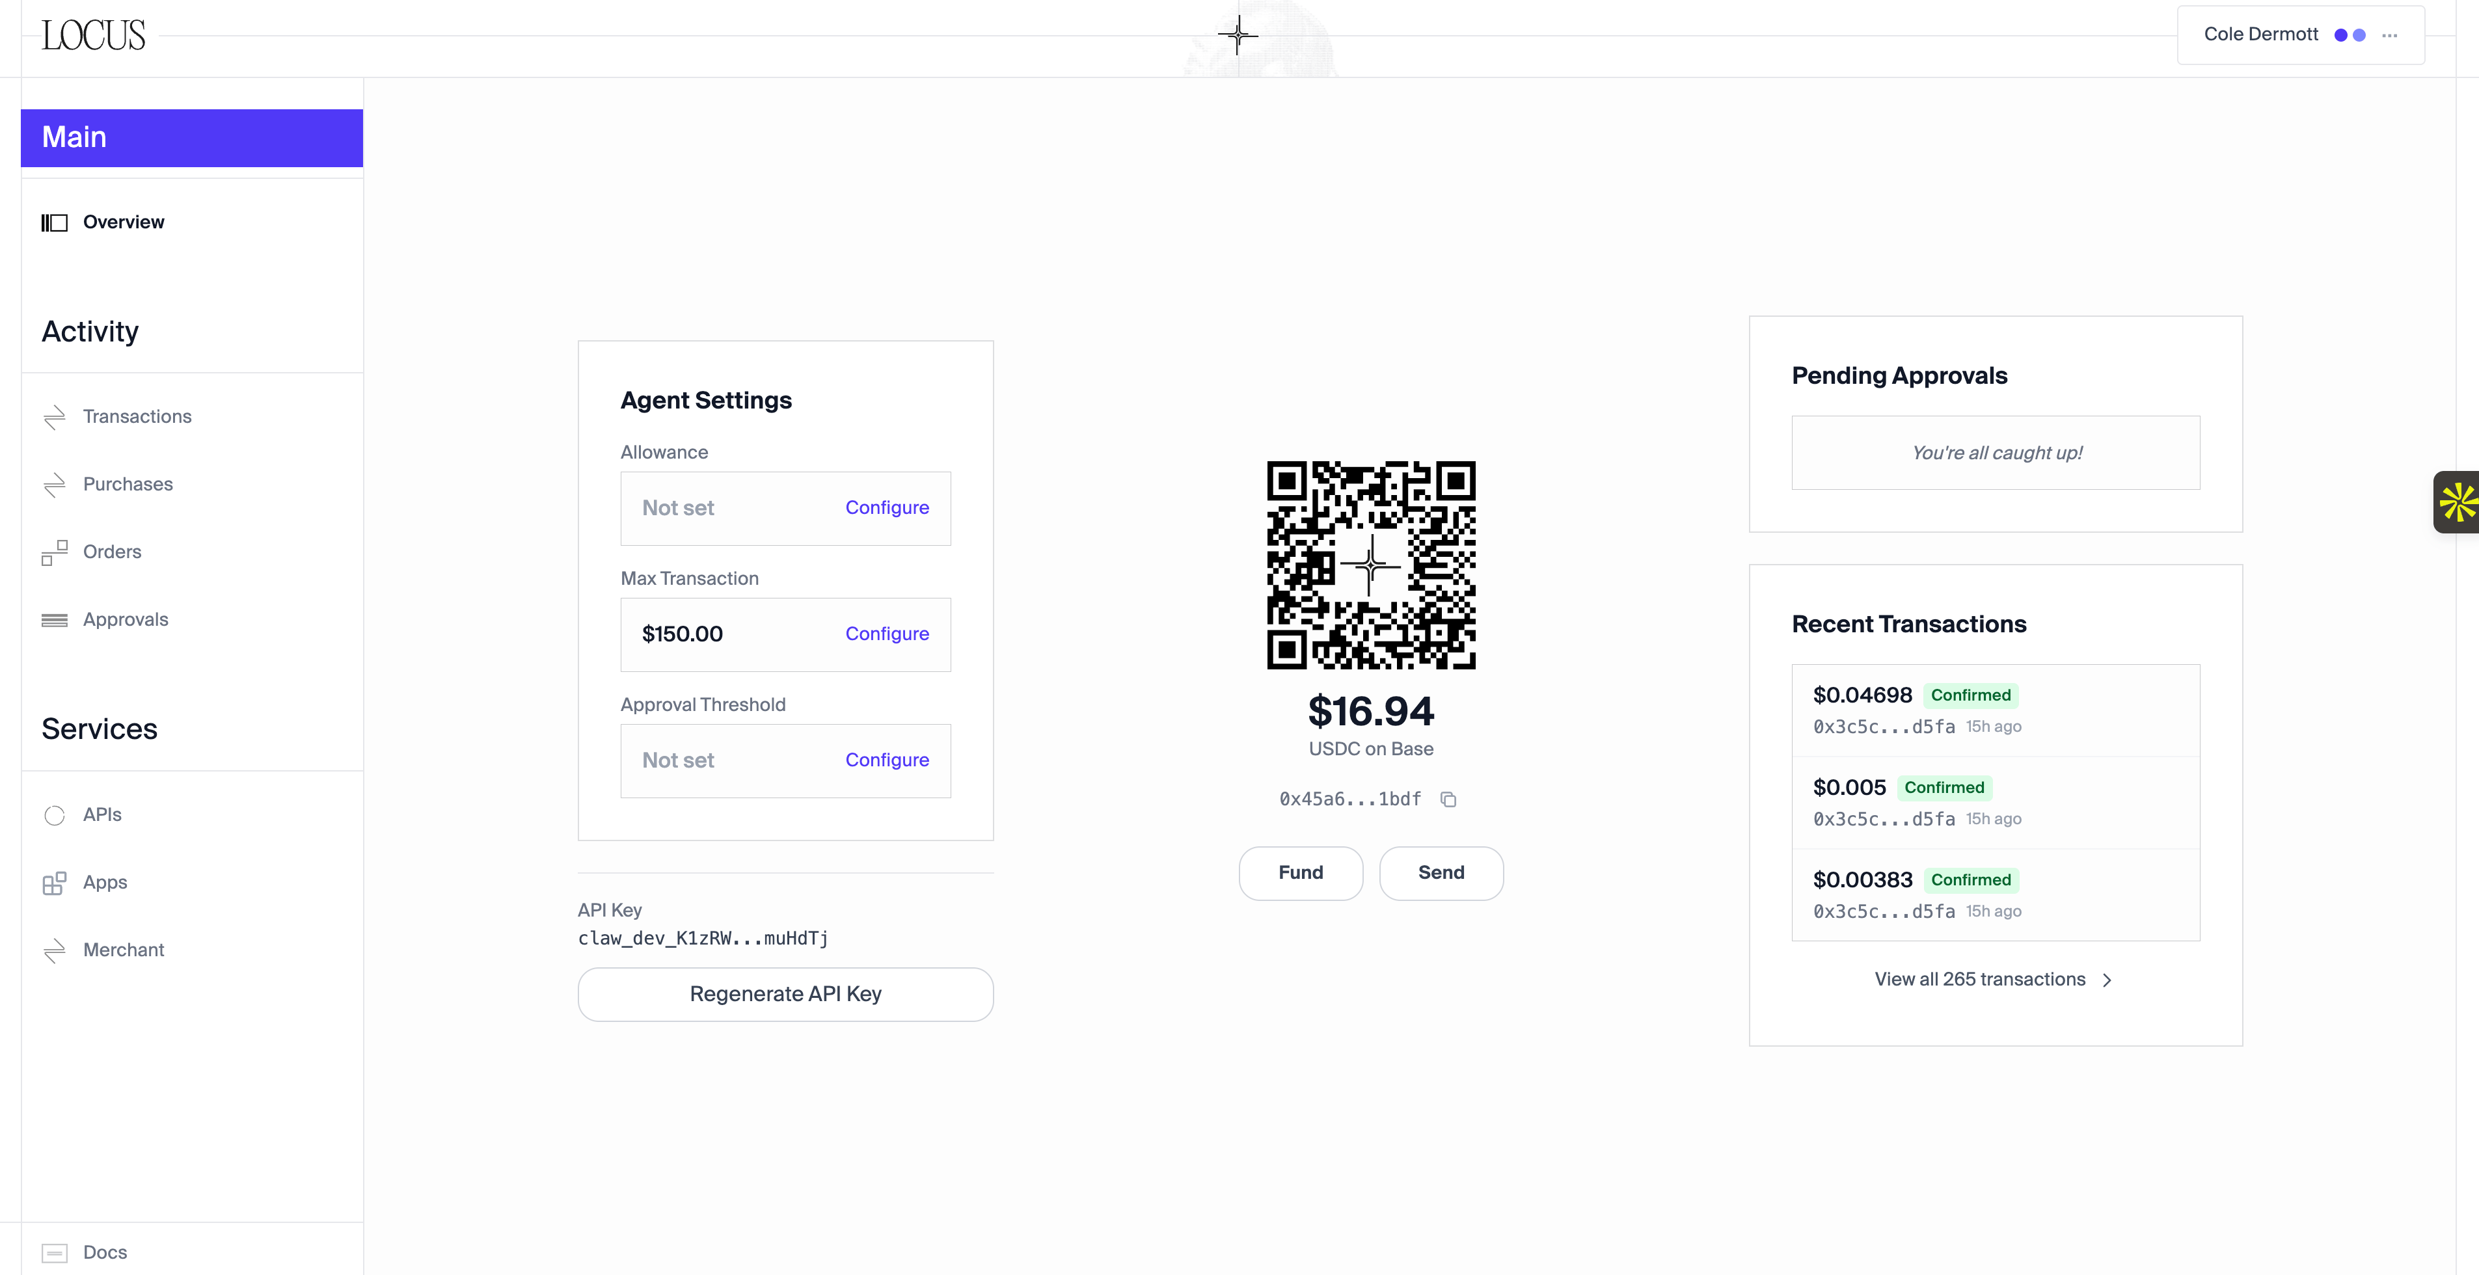Click the Confirmed badge on $0.005
The width and height of the screenshot is (2479, 1275).
pos(1944,788)
